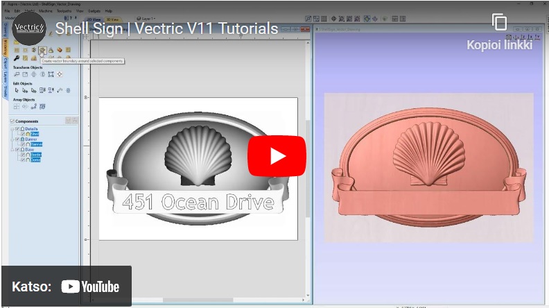Click the Group objects icon under Edit Objects
This screenshot has width=549, height=308.
coord(42,90)
